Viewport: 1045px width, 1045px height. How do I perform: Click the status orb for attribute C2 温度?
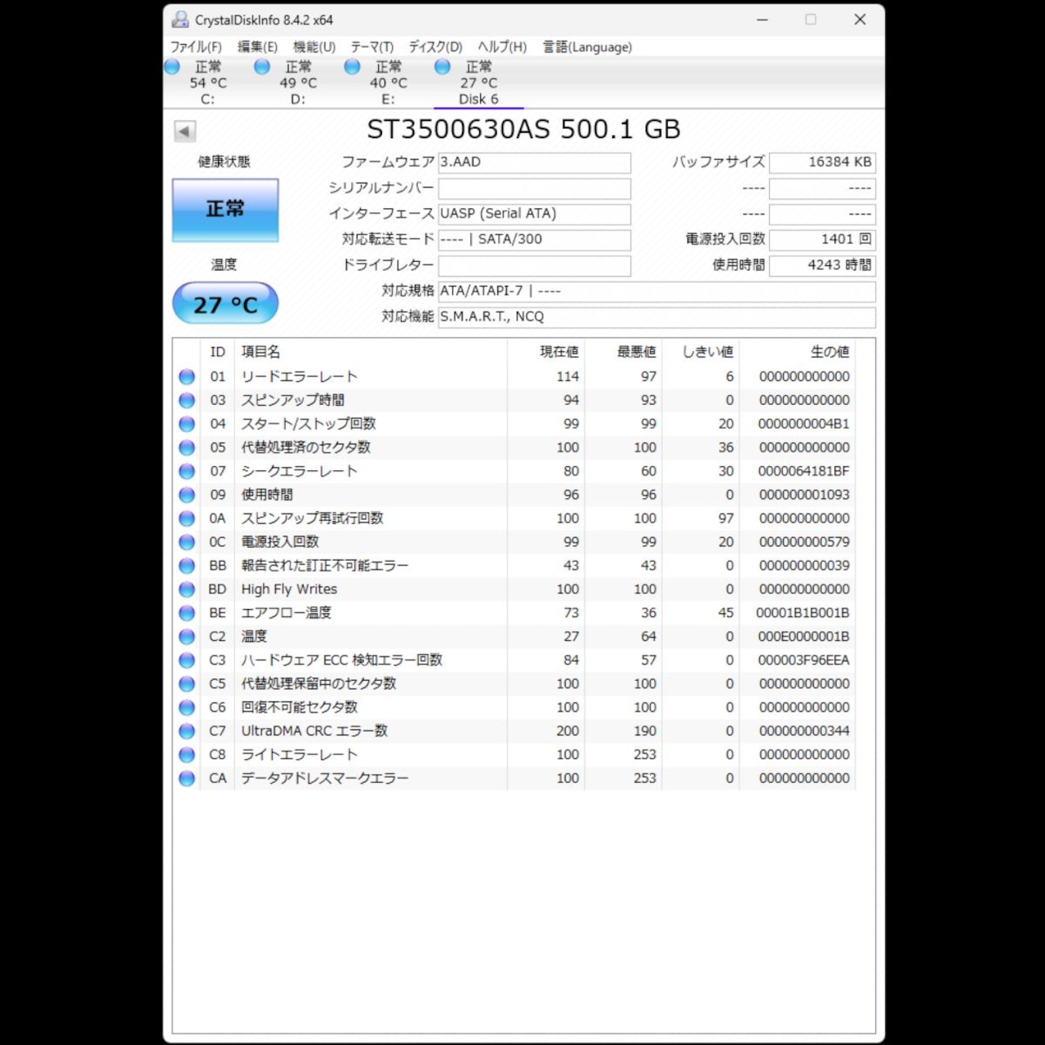click(187, 637)
